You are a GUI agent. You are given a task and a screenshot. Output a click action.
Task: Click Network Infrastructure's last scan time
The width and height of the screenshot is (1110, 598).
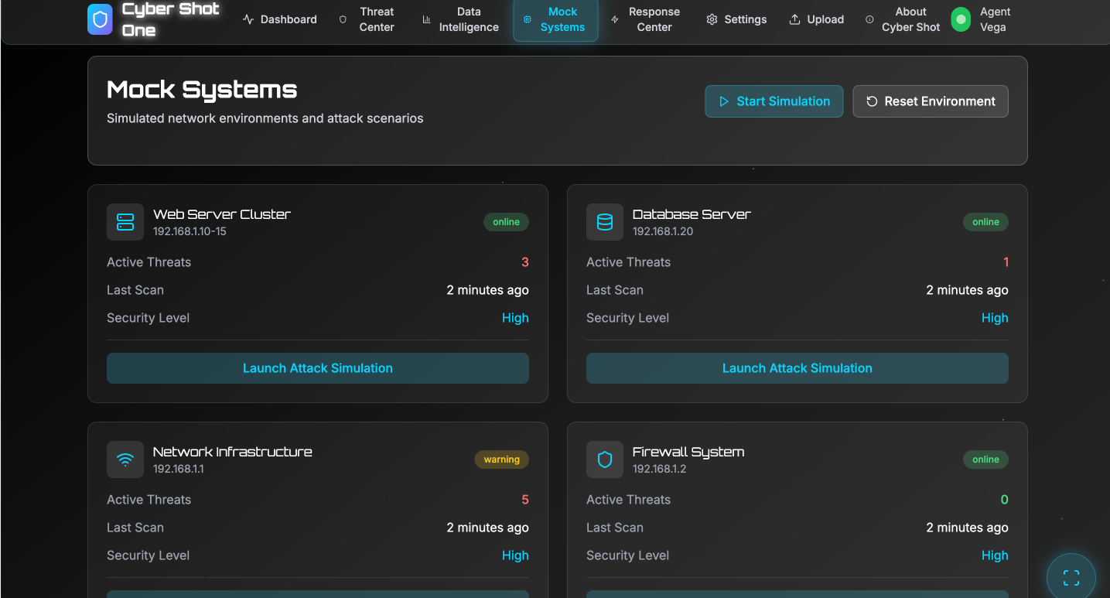point(488,528)
